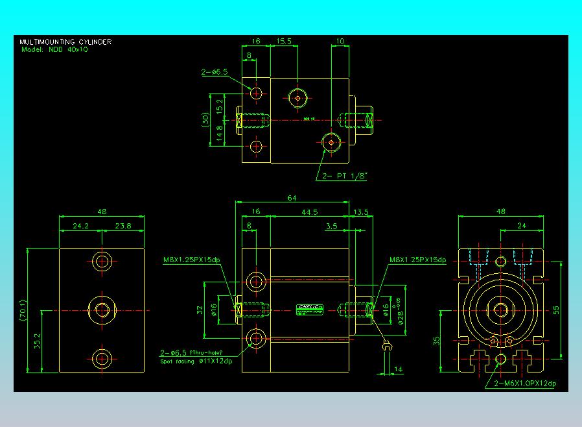This screenshot has height=427, width=582.
Task: Click the (70.1) height dimension
Action: tap(23, 310)
